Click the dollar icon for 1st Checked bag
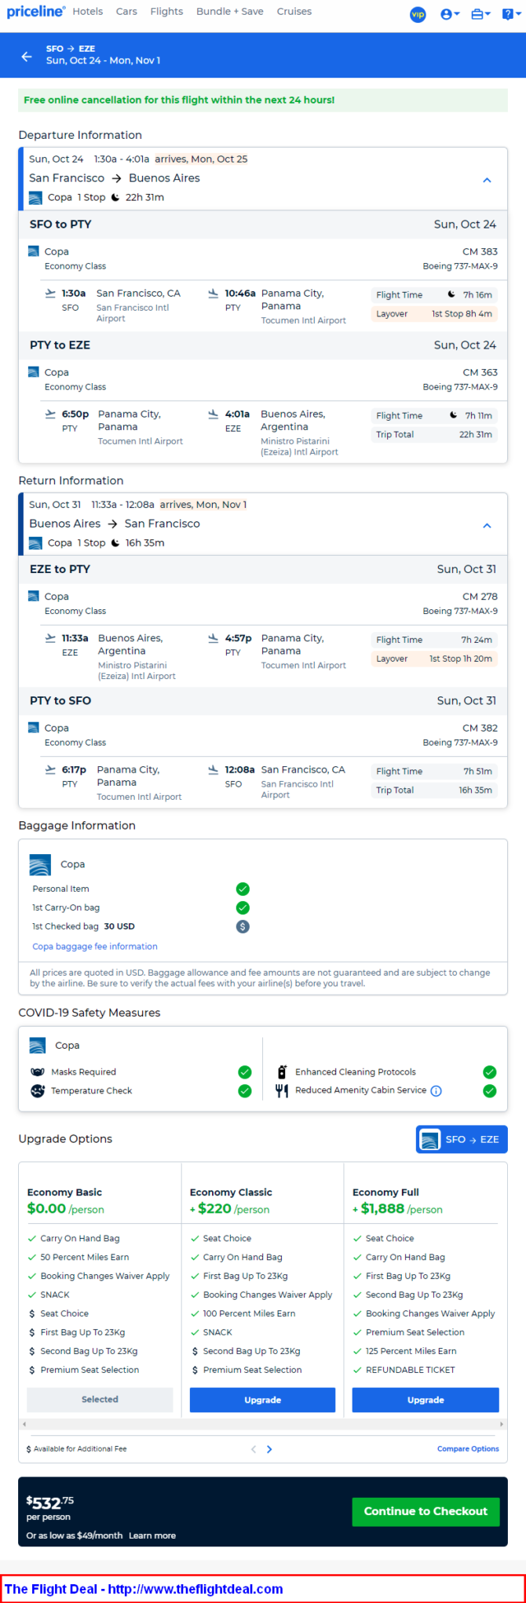The image size is (526, 1603). [243, 926]
